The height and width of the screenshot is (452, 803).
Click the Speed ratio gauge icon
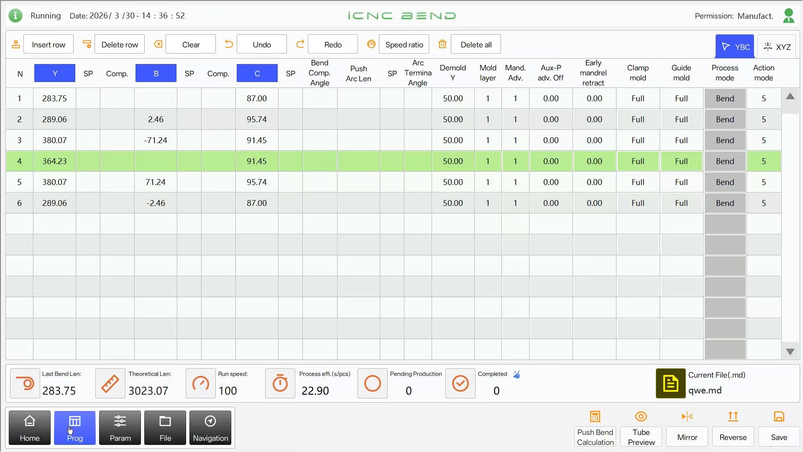click(371, 44)
